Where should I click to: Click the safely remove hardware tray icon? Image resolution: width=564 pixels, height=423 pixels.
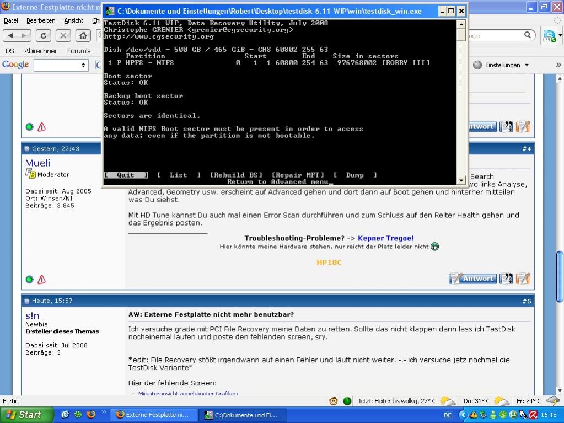[483, 415]
